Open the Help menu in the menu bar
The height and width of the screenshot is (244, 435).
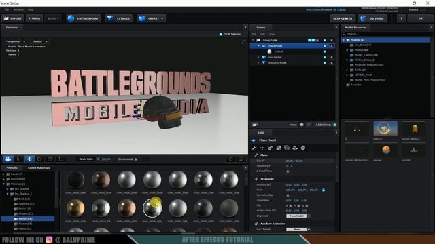tap(31, 9)
